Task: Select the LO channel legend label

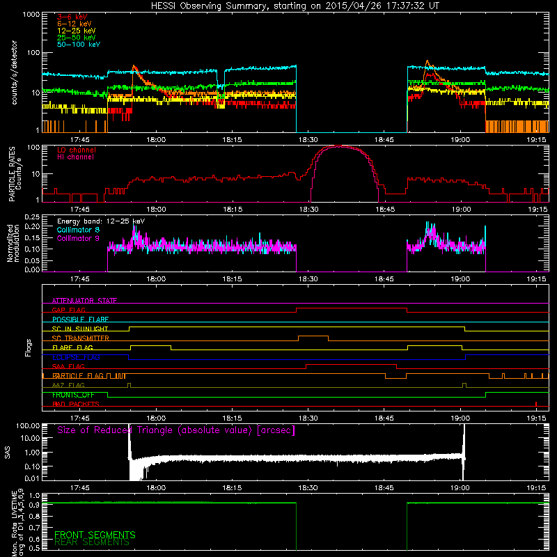Action: coord(77,150)
